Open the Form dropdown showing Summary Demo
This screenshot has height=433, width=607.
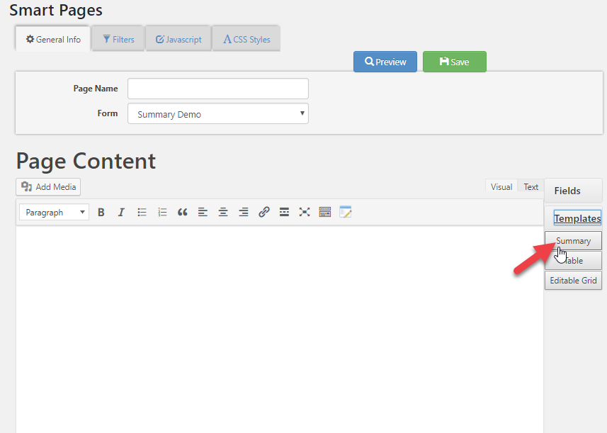point(218,113)
